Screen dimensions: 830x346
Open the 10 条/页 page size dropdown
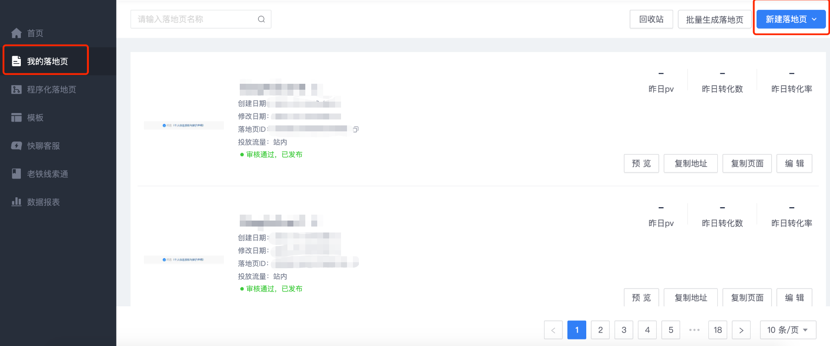coord(788,330)
